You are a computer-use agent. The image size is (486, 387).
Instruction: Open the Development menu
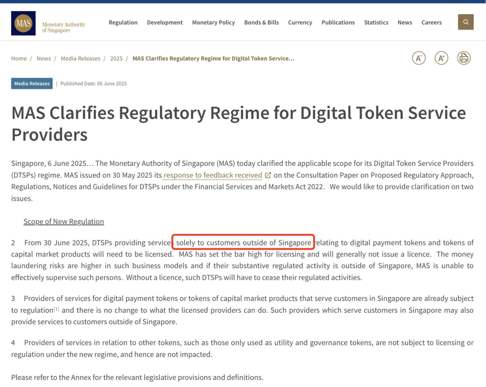165,23
